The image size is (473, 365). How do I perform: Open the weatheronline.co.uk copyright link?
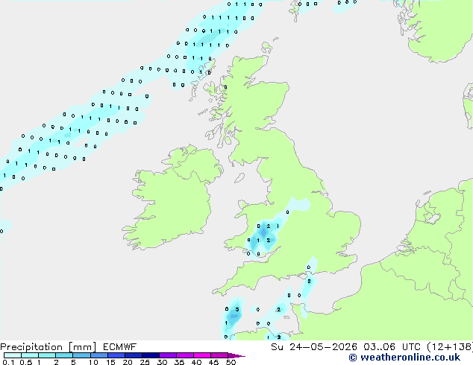[404, 358]
